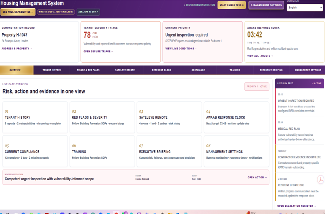This screenshot has width=325, height=214.
Task: Click the 'Housing Risk Lead' owner value
Action: pos(142,179)
